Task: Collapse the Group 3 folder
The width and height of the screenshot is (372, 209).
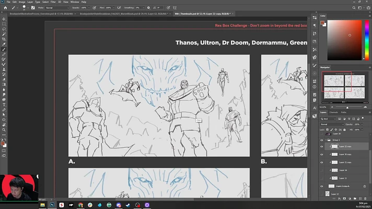Action: (326, 140)
